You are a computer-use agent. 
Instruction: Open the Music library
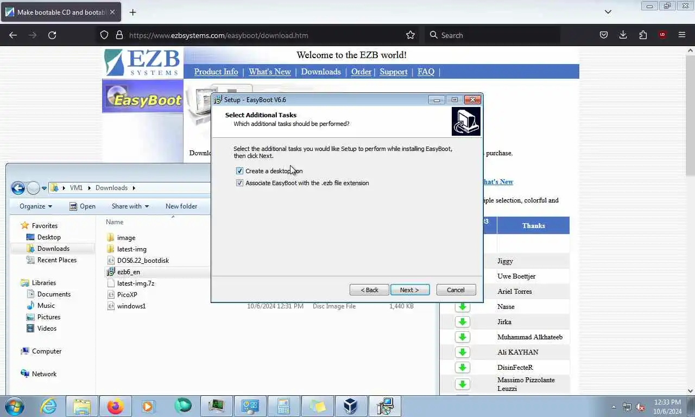tap(46, 306)
